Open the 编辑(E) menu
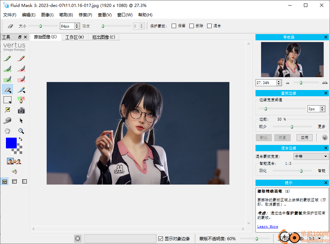 click(29, 15)
